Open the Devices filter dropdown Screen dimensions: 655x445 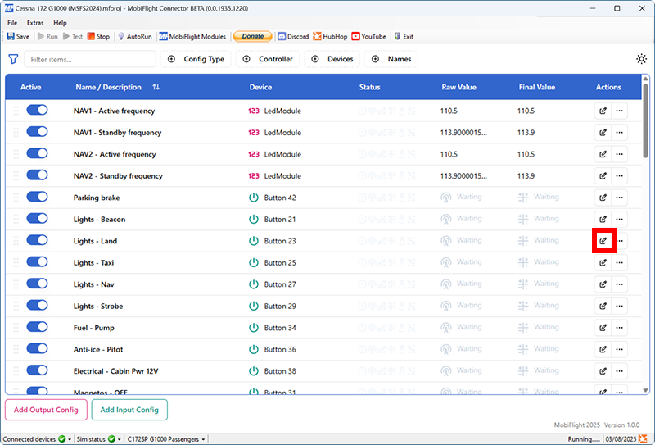332,59
